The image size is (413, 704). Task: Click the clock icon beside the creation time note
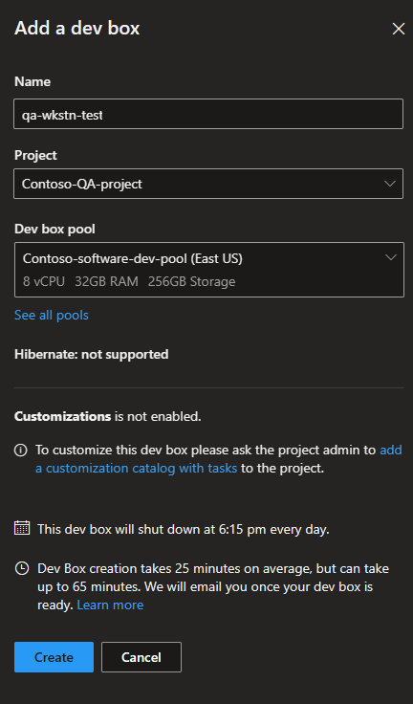pyautogui.click(x=22, y=568)
